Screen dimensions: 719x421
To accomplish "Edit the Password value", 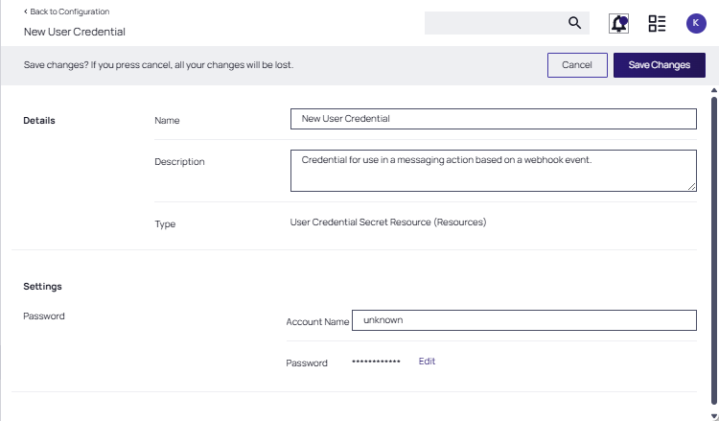I will (x=427, y=362).
